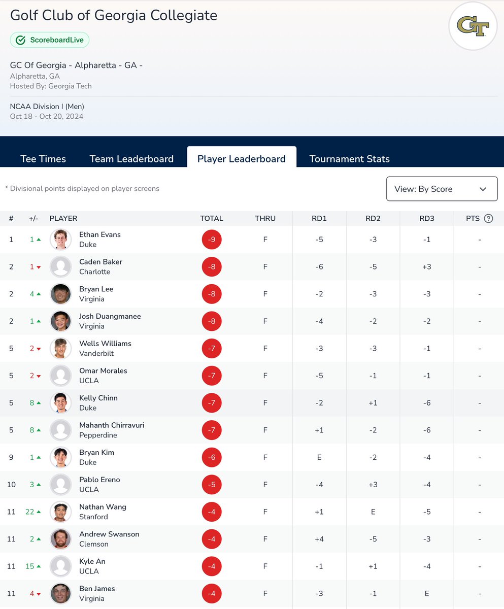
Task: Open Andrew Swanson's player photo
Action: 61,539
